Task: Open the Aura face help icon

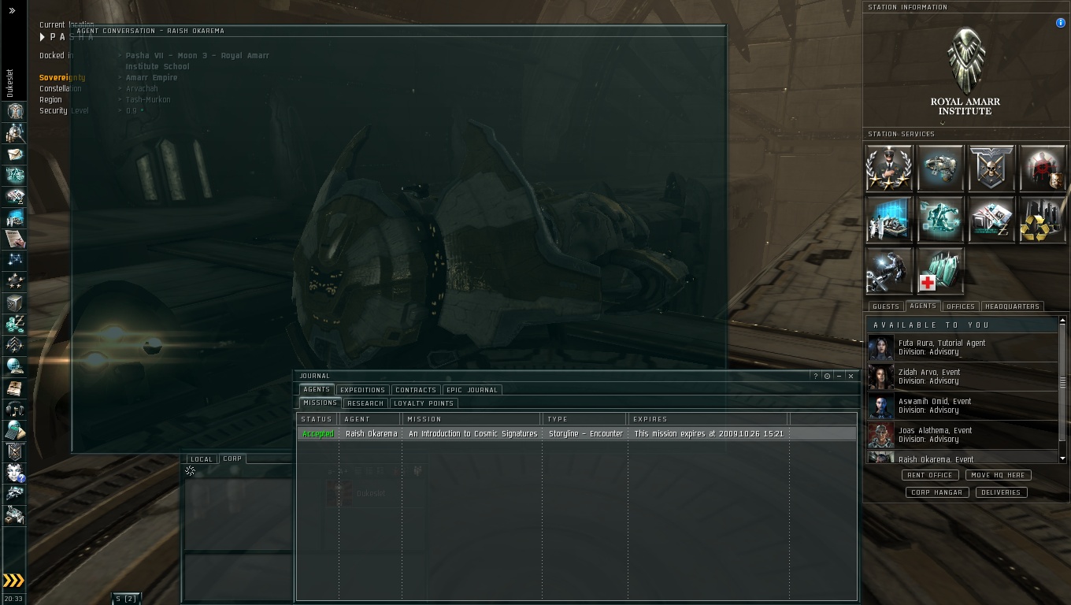Action: (x=15, y=473)
